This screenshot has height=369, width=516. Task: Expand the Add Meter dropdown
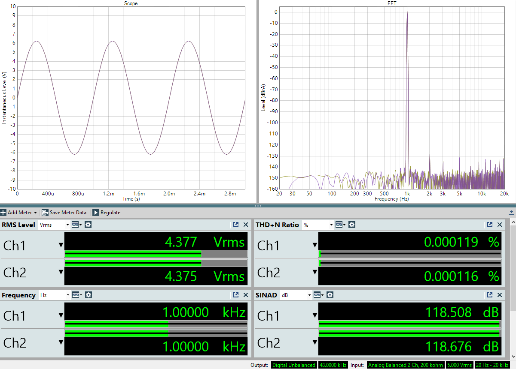pyautogui.click(x=35, y=213)
